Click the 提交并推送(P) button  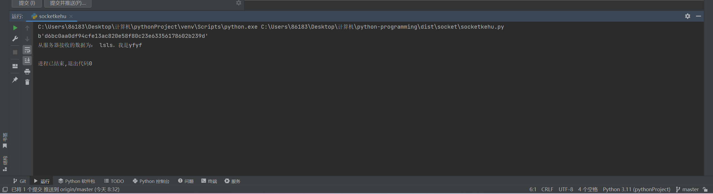68,3
